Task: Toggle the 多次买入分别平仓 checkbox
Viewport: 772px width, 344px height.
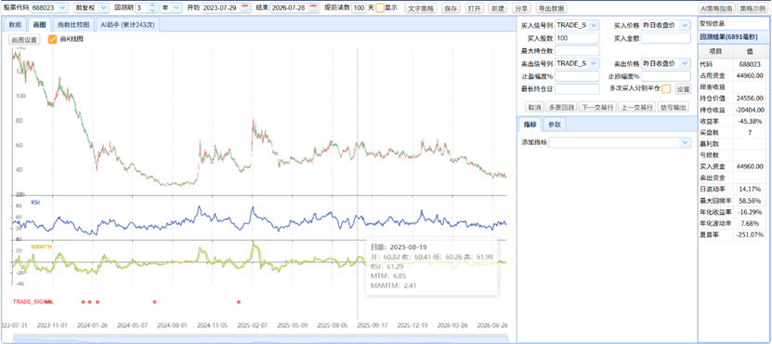Action: click(x=666, y=88)
